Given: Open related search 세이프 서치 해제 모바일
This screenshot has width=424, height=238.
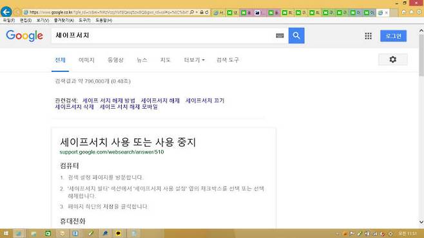Looking at the screenshot, I should point(129,107).
